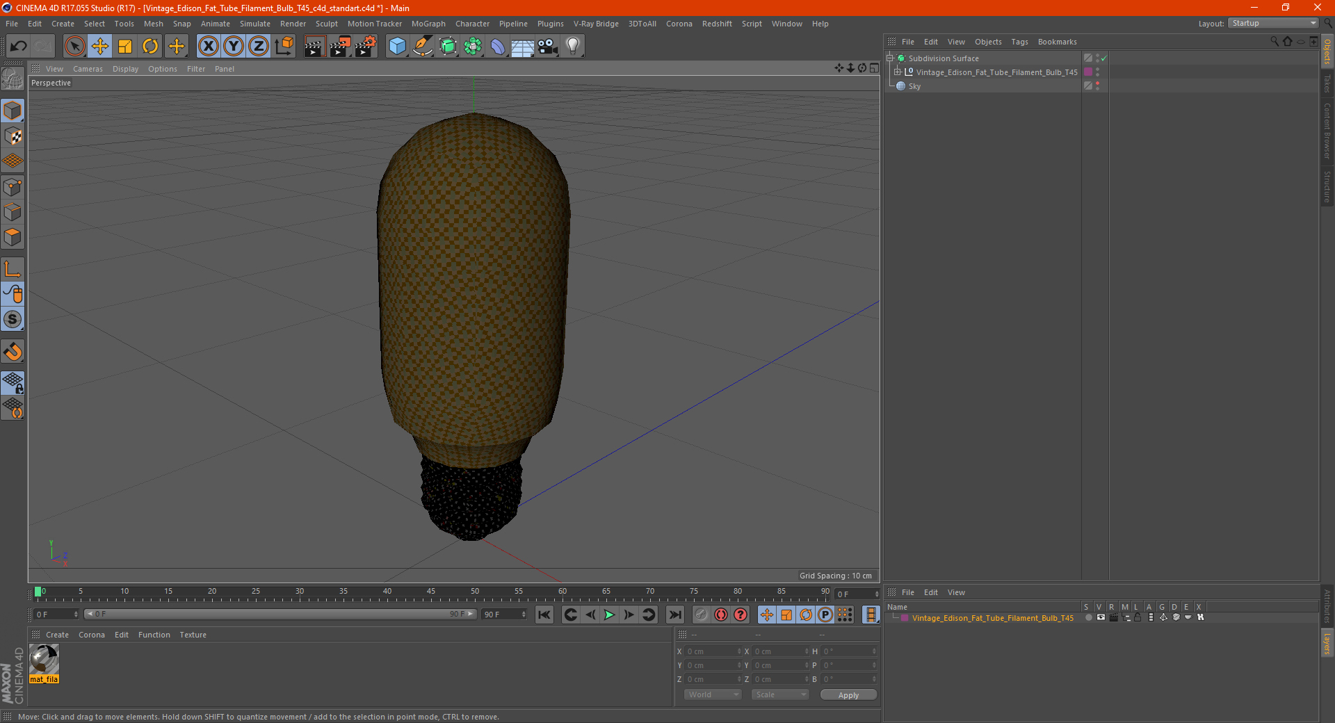Click frame 45 on timeline ruler
Image resolution: width=1335 pixels, height=723 pixels.
click(x=431, y=592)
